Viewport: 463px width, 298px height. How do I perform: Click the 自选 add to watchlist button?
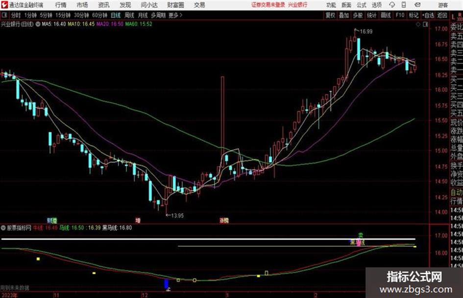428,15
